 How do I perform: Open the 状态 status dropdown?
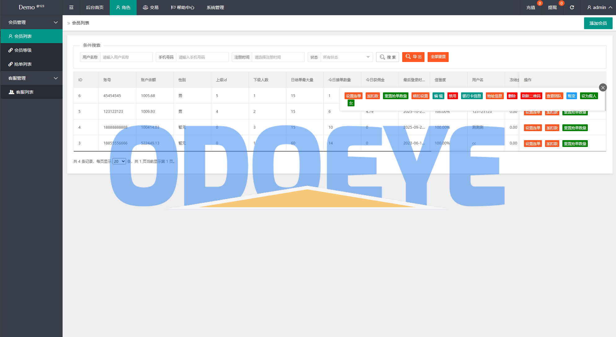346,57
